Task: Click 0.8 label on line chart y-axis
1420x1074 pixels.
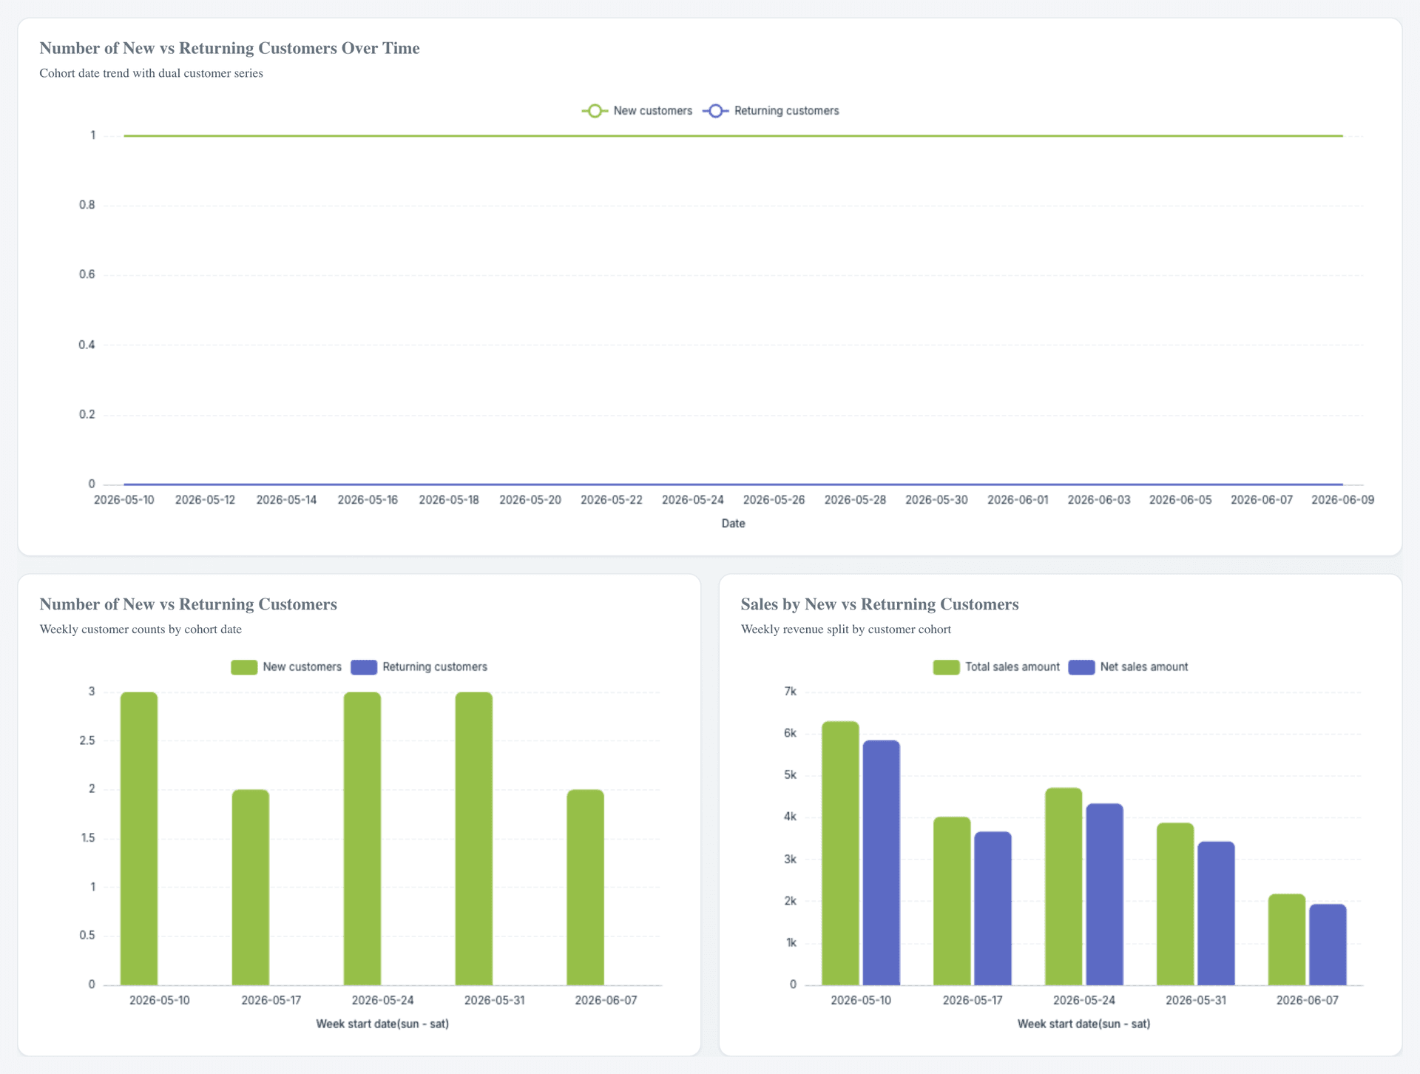Action: click(x=87, y=206)
